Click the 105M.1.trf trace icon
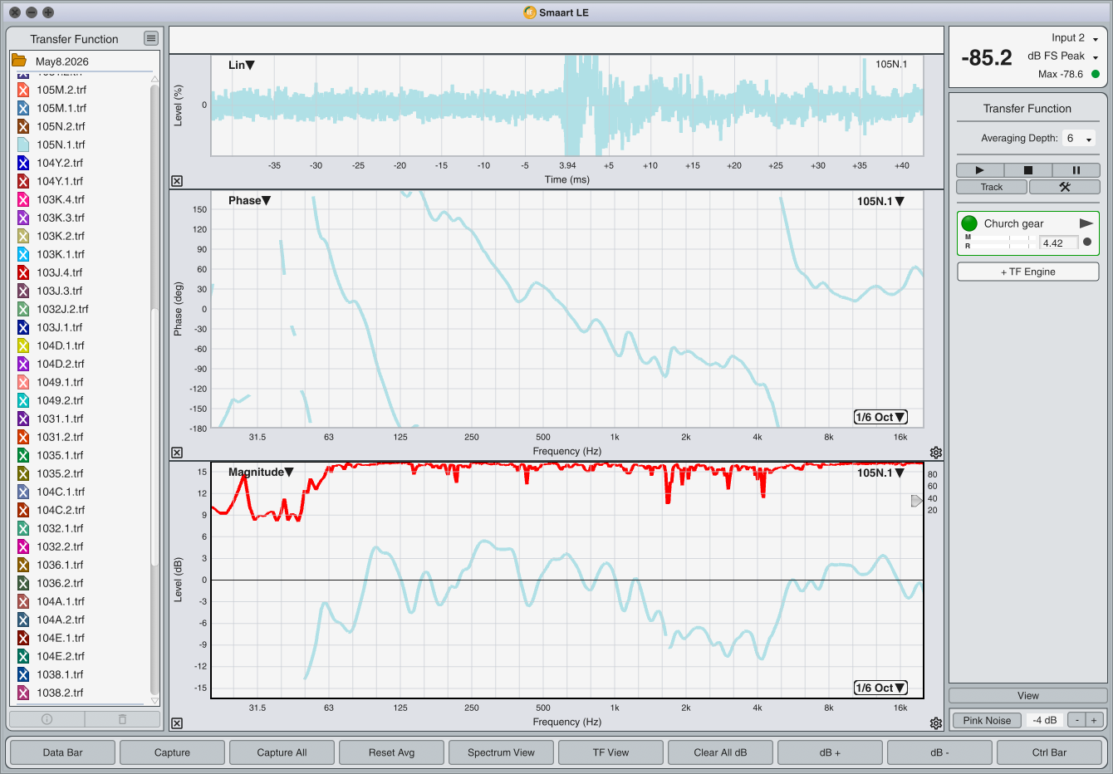The width and height of the screenshot is (1113, 774). (x=23, y=108)
